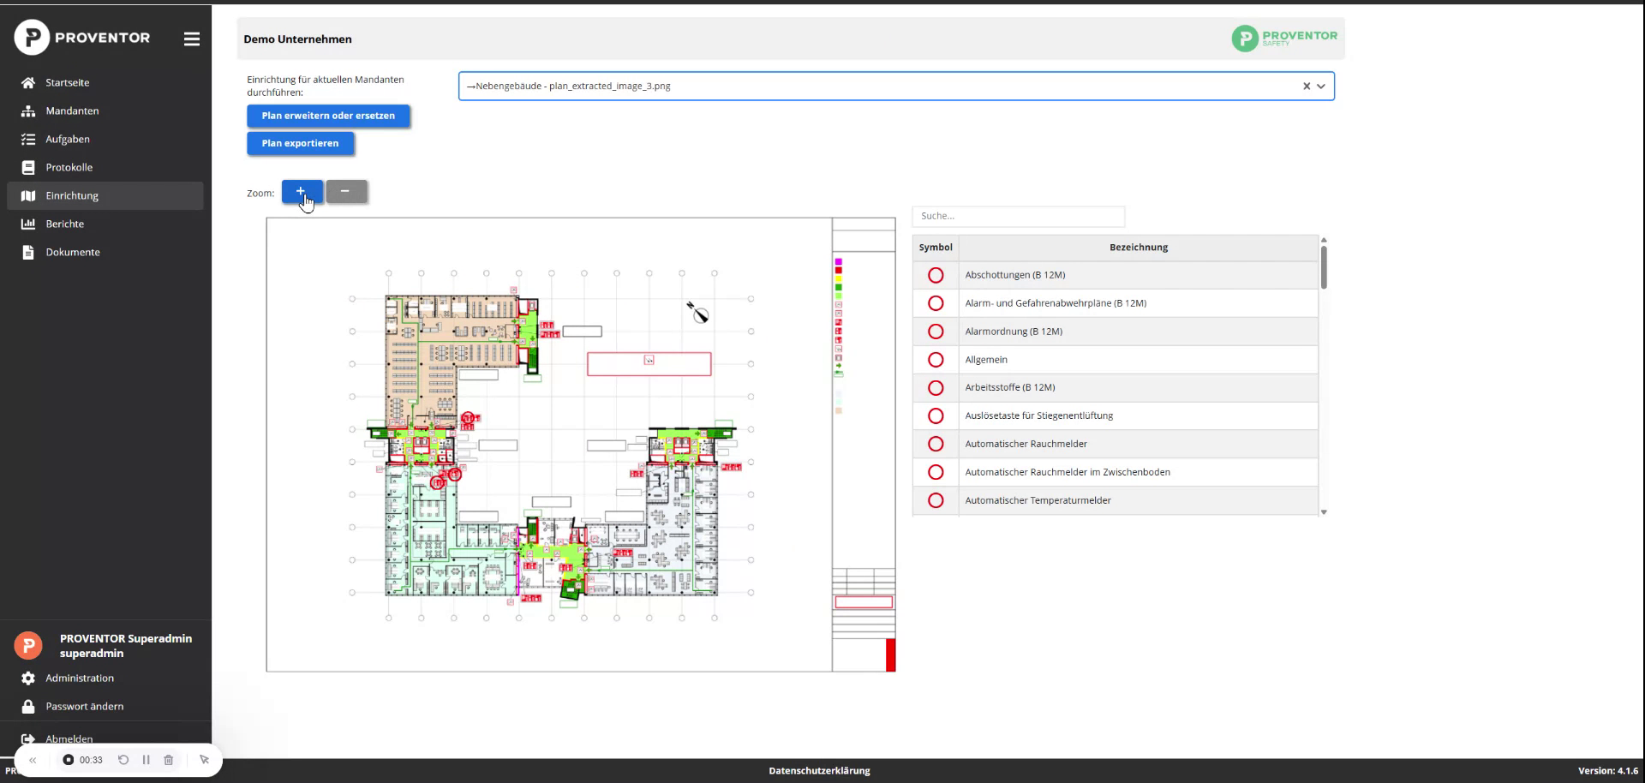This screenshot has width=1645, height=783.
Task: Open the Datenschutzerklärung link
Action: [x=819, y=771]
